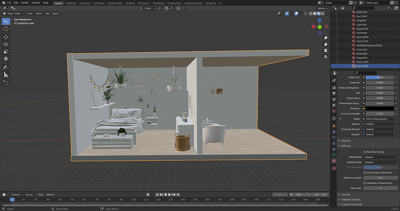400x211 pixels.
Task: Click the Options button in viewport header
Action: (322, 9)
